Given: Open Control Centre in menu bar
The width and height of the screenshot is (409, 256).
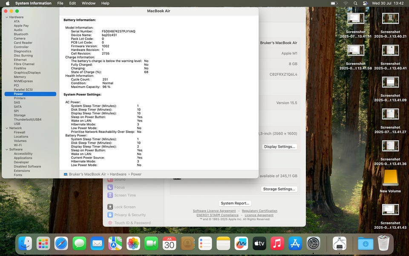Looking at the screenshot, I should 365,3.
